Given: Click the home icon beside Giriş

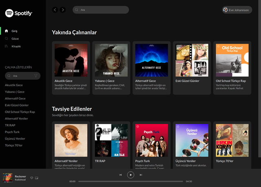Looking at the screenshot, I should tap(7, 31).
